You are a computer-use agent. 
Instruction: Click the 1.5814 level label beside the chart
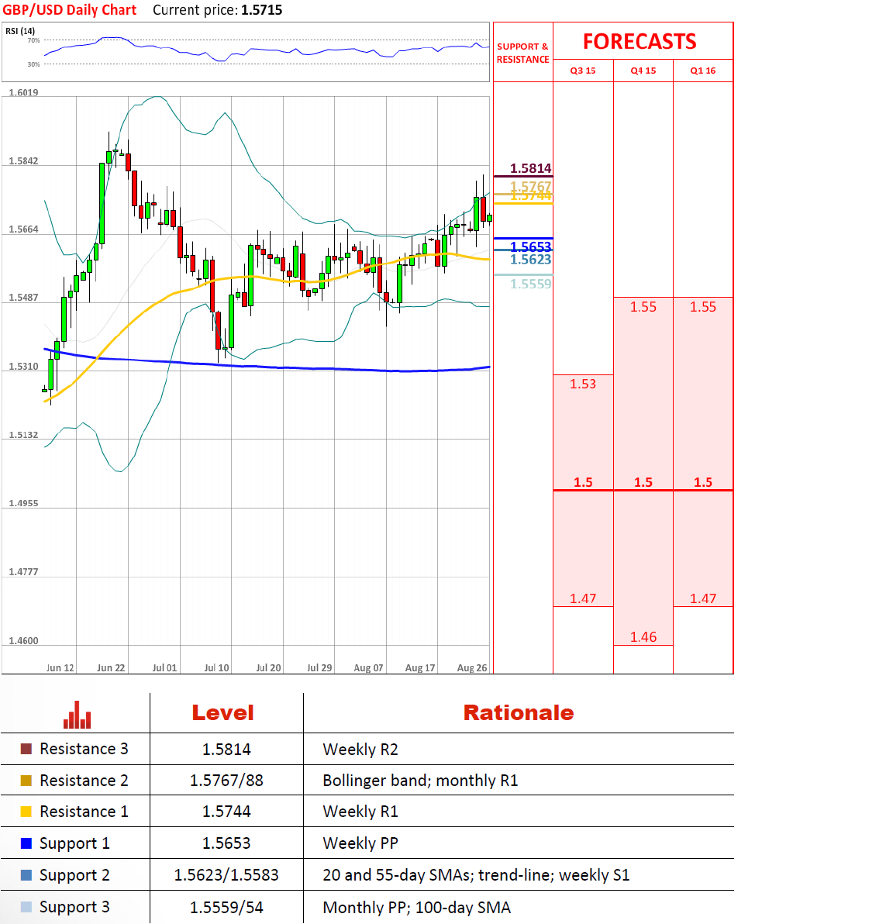tap(530, 168)
